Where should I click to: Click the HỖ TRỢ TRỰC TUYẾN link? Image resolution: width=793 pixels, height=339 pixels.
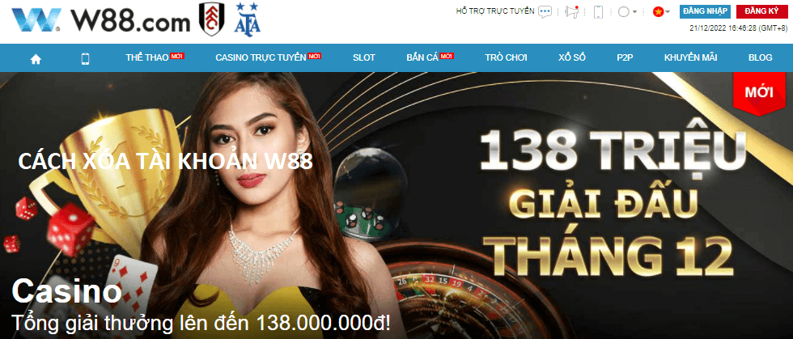pyautogui.click(x=495, y=11)
